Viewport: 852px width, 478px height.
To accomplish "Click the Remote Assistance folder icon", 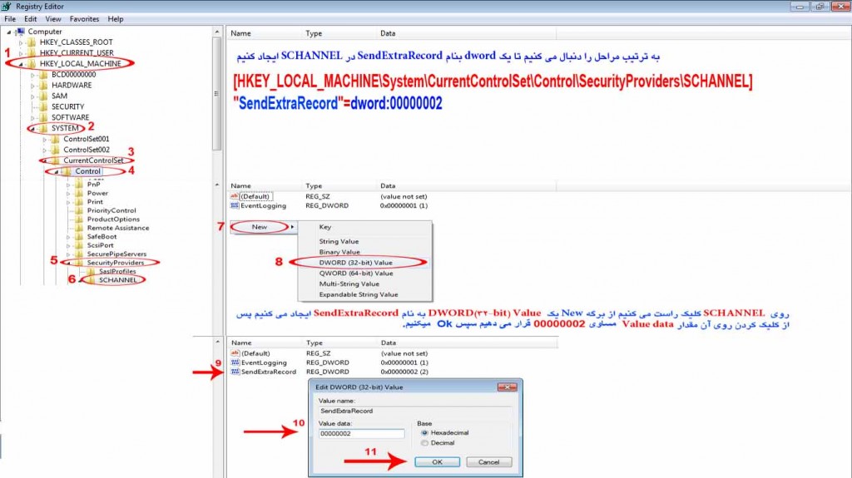I will tap(79, 228).
